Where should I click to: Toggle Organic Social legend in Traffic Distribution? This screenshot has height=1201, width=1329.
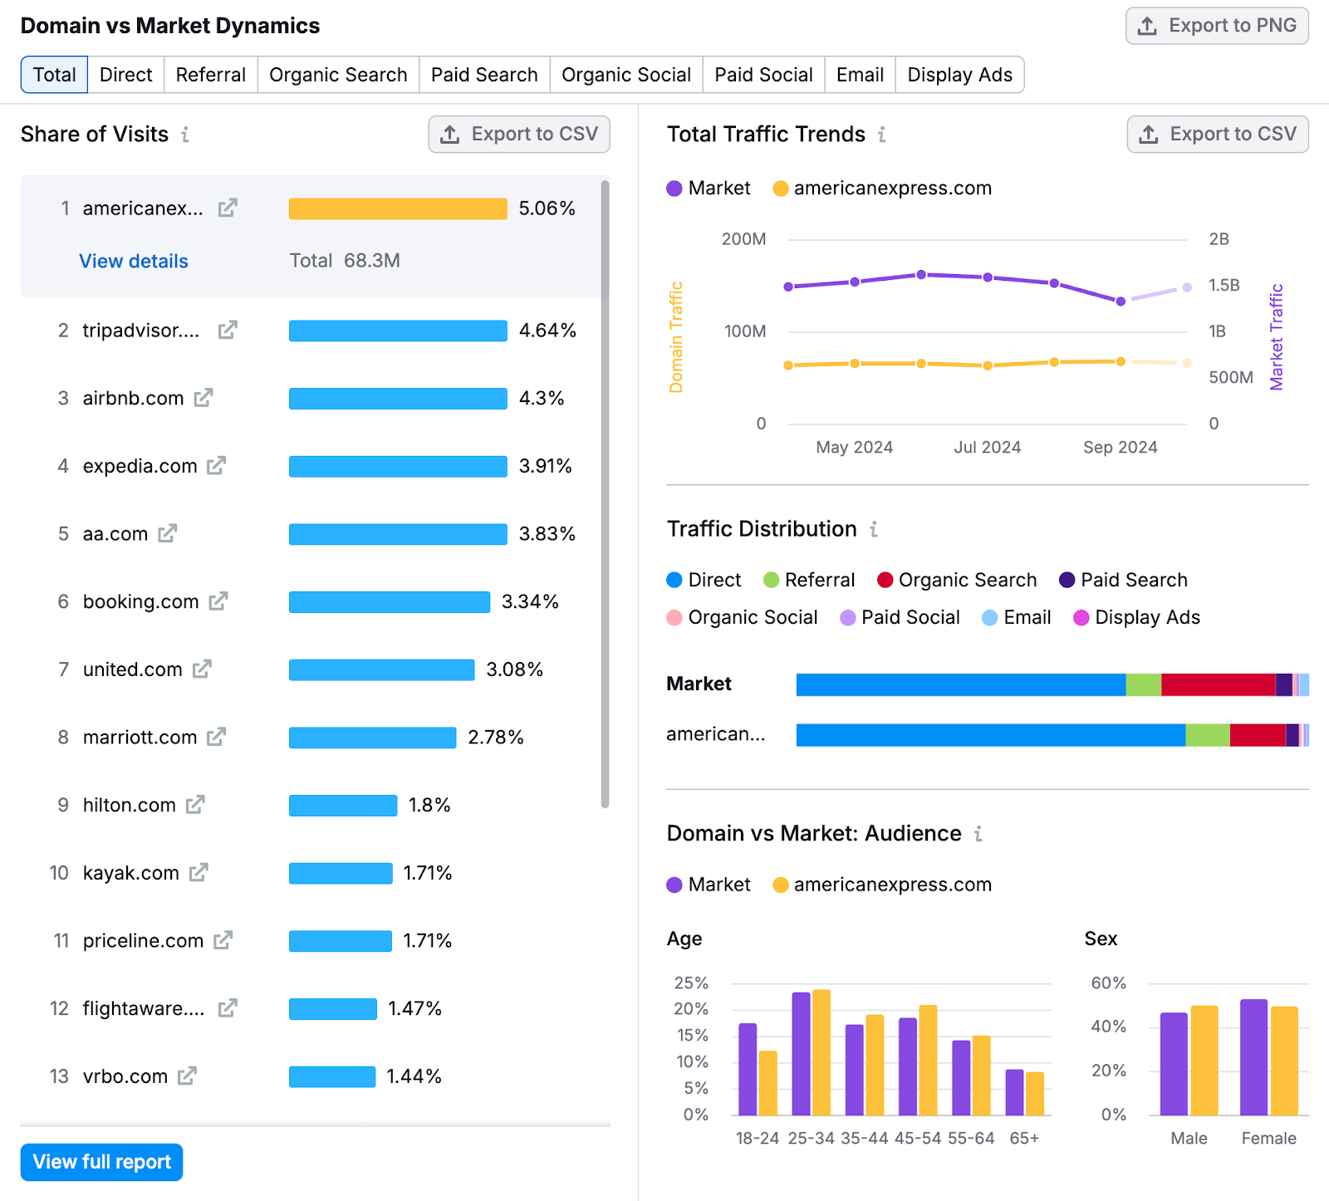tap(742, 617)
